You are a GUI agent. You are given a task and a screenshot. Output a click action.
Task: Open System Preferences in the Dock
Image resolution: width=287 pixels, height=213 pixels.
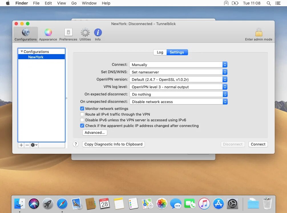pyautogui.click(x=233, y=204)
